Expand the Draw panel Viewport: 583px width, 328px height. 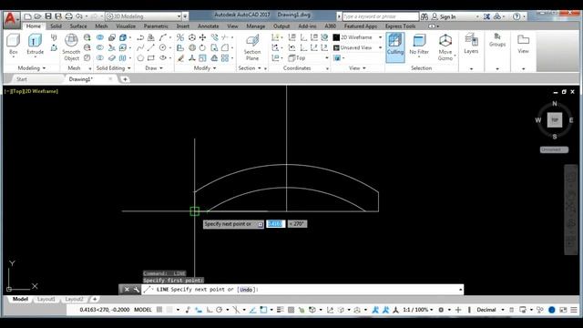pos(154,68)
